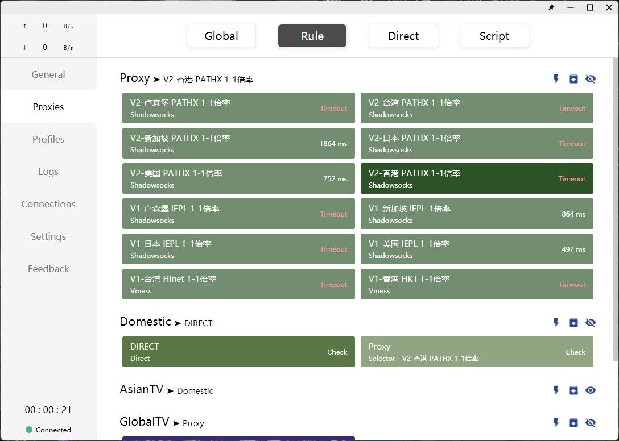The height and width of the screenshot is (441, 619).
Task: Run latency test for the GlobalTV group
Action: pyautogui.click(x=556, y=423)
